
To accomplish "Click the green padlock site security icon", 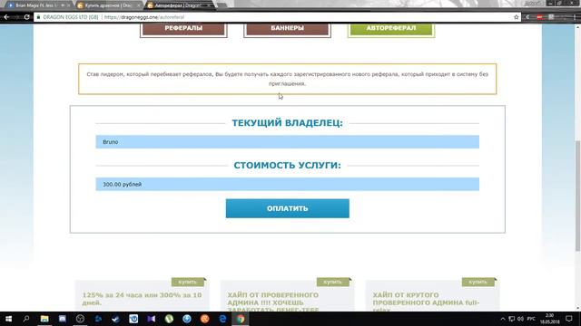I will pos(38,17).
